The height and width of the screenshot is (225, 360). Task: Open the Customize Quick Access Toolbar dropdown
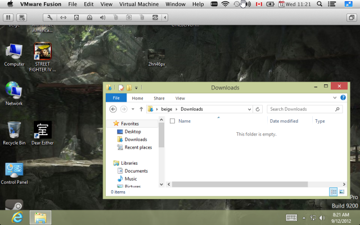(136, 88)
